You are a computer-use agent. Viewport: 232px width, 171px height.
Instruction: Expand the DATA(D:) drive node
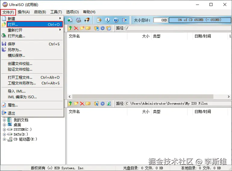pyautogui.click(x=4, y=135)
